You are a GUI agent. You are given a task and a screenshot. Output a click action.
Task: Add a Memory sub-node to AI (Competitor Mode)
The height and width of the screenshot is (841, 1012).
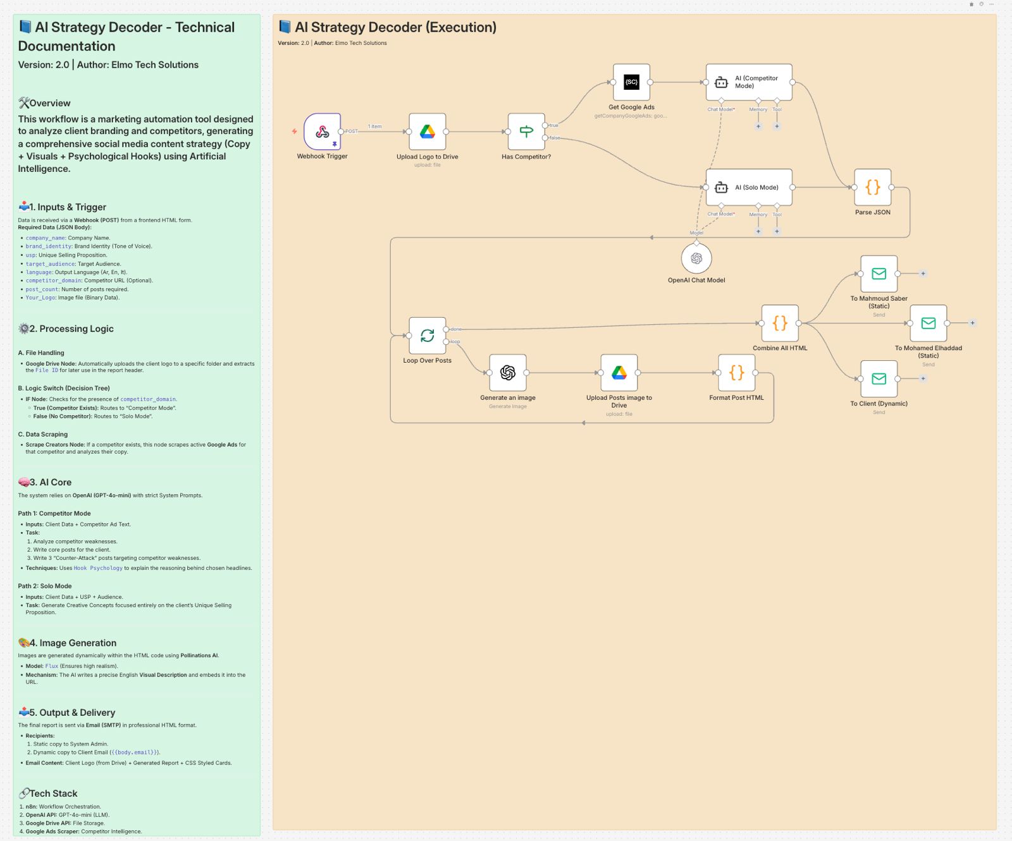coord(758,126)
